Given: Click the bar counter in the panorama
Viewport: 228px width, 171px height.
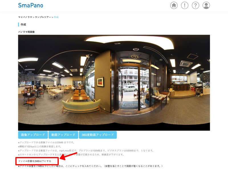Looking at the screenshot, I should (x=180, y=86).
